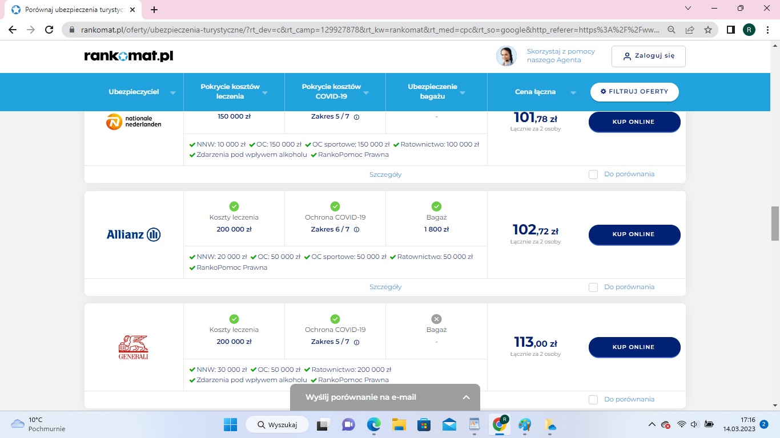Click the share page icon in address bar
This screenshot has width=780, height=438.
coord(690,30)
